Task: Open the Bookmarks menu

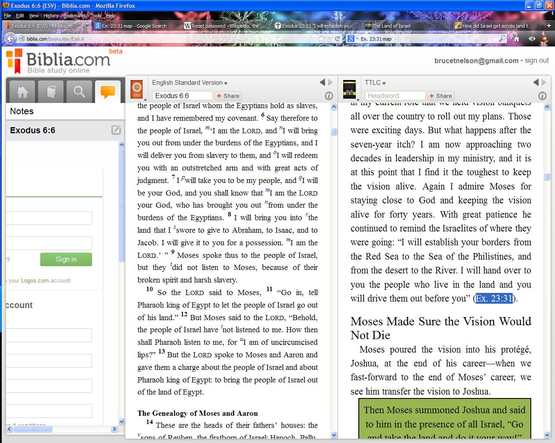Action: [74, 16]
